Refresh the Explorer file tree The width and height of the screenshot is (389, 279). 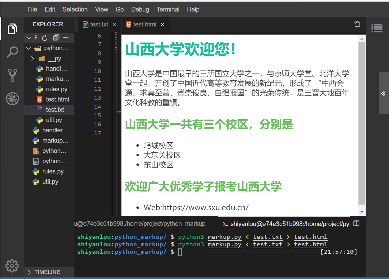coord(45,38)
